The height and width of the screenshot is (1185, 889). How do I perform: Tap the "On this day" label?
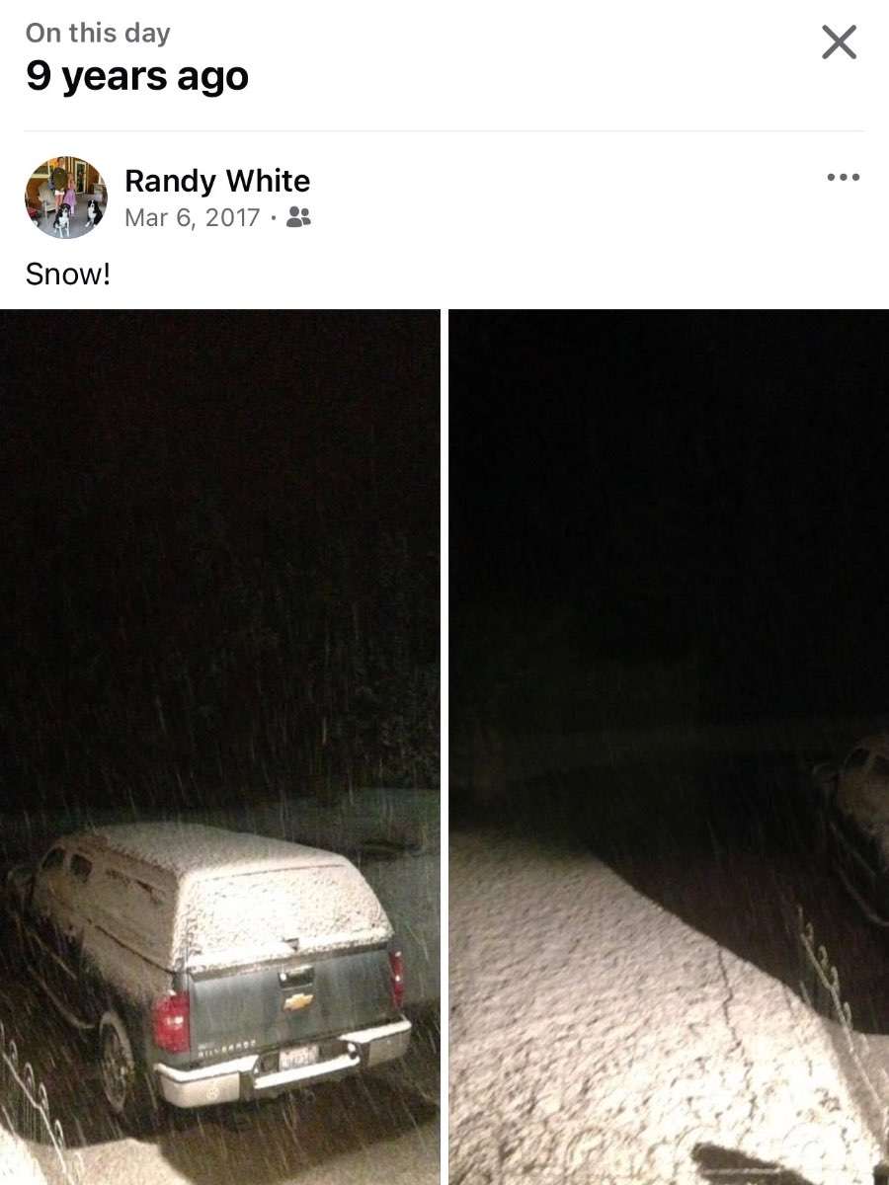pos(98,33)
